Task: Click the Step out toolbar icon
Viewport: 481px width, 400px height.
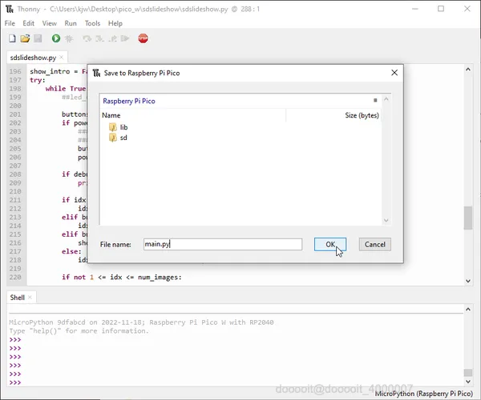Action: [112, 38]
